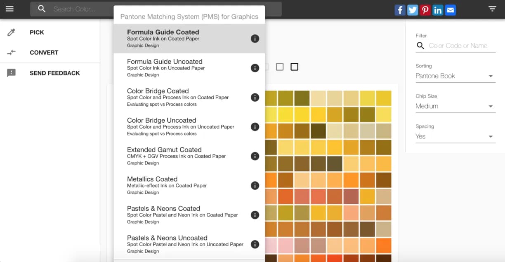Screen dimensions: 505x262
Task: Choose Formula Guide Coated from list
Action: click(x=189, y=38)
